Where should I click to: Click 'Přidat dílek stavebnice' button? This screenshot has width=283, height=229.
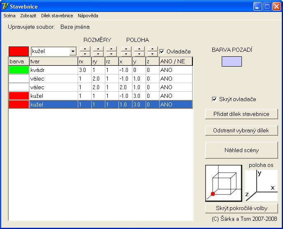[x=241, y=114]
